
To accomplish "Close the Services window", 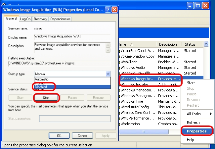I will click(205, 6).
